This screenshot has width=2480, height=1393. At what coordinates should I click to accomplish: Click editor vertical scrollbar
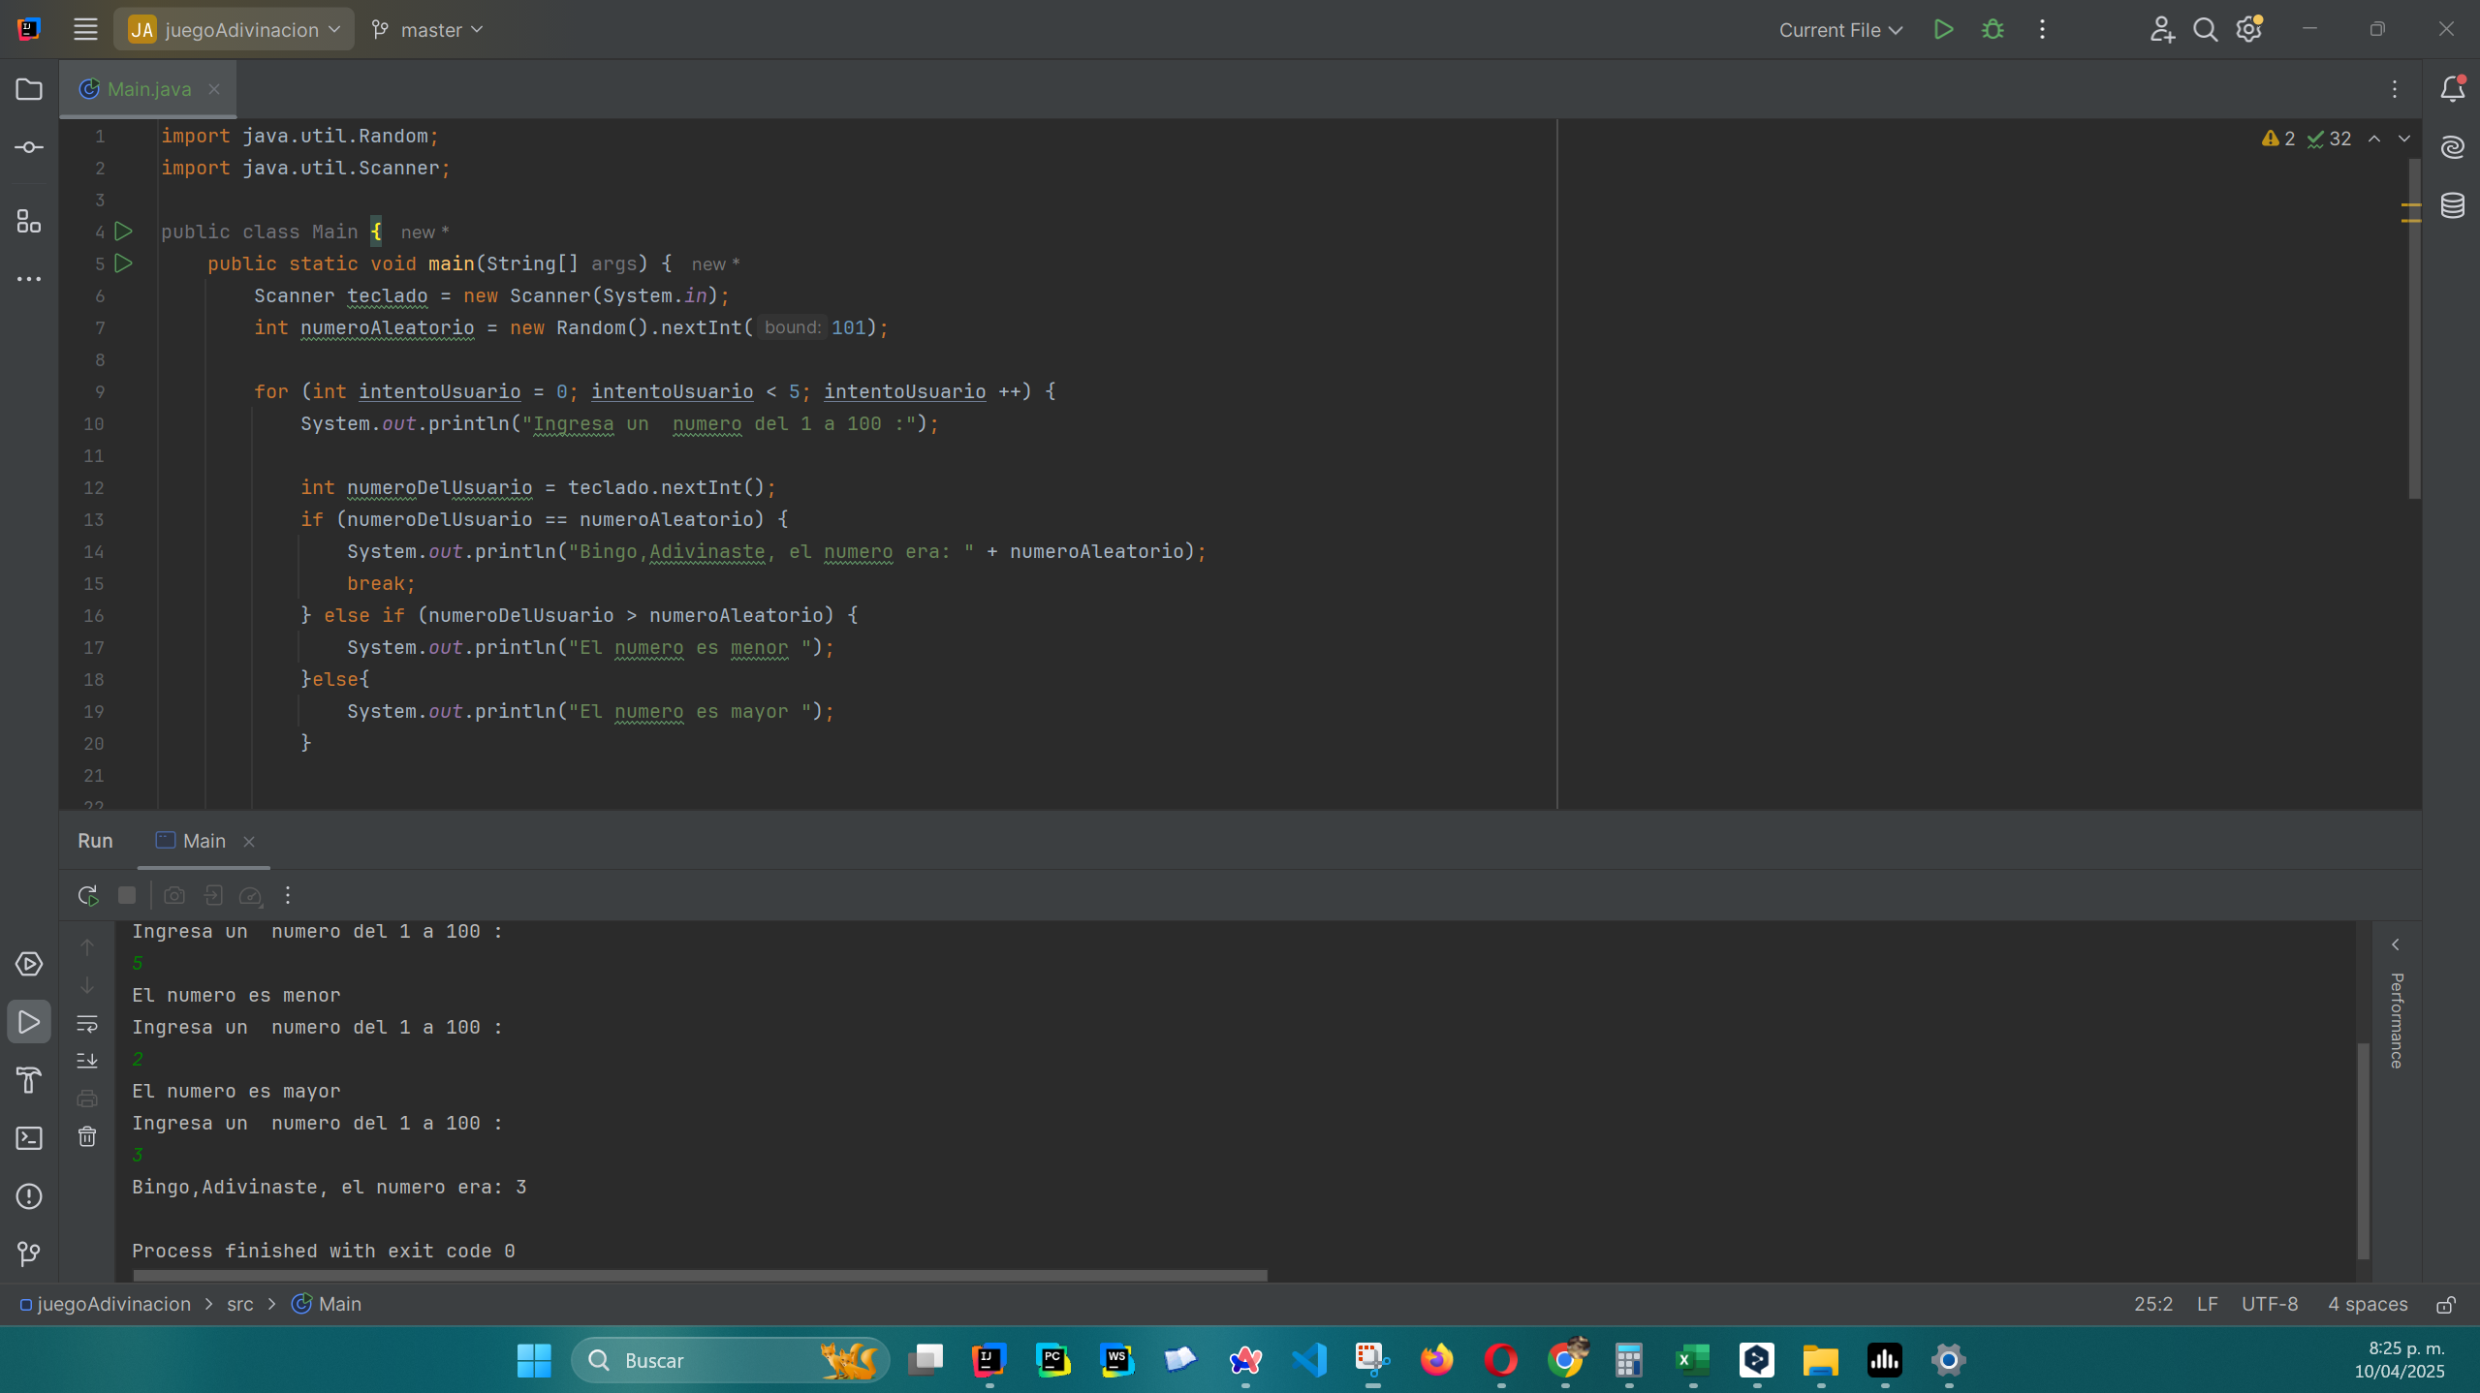[x=2414, y=329]
